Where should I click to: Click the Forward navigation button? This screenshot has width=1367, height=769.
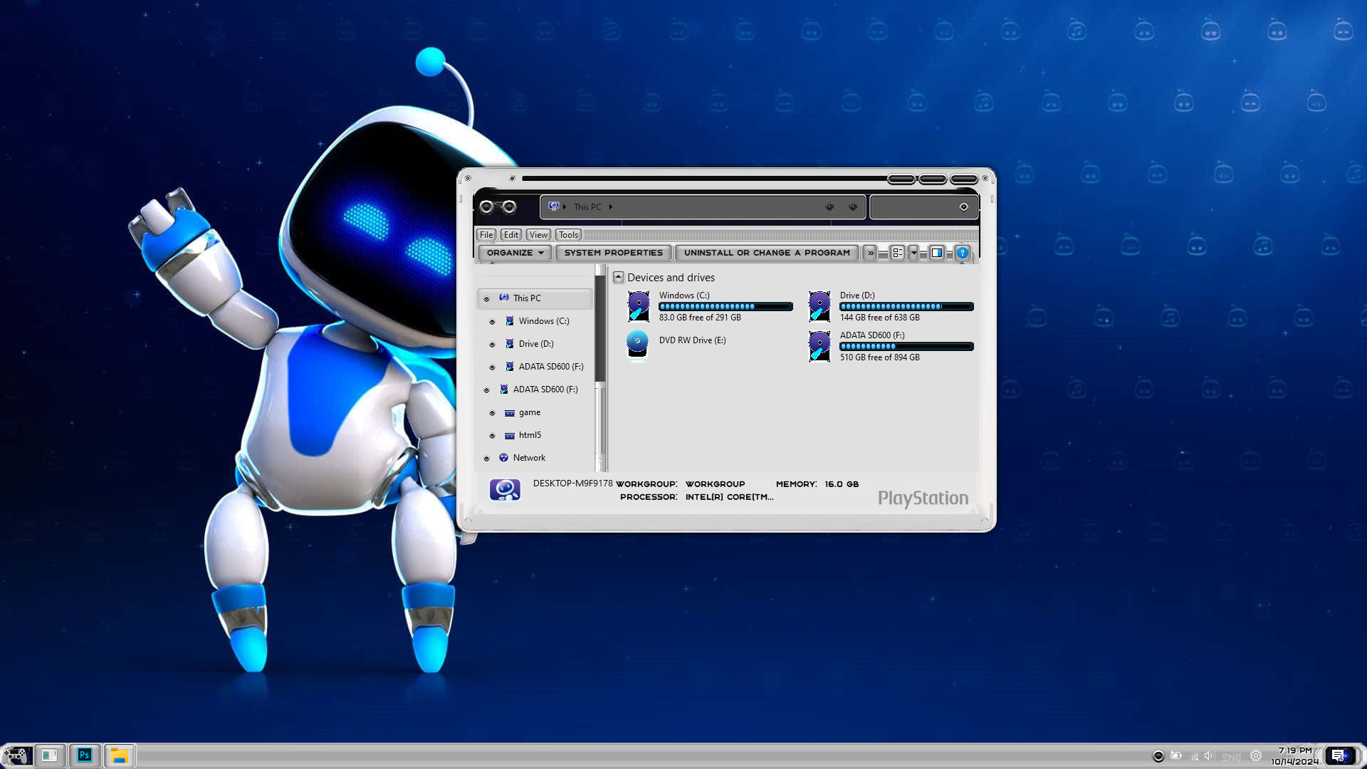pyautogui.click(x=509, y=207)
